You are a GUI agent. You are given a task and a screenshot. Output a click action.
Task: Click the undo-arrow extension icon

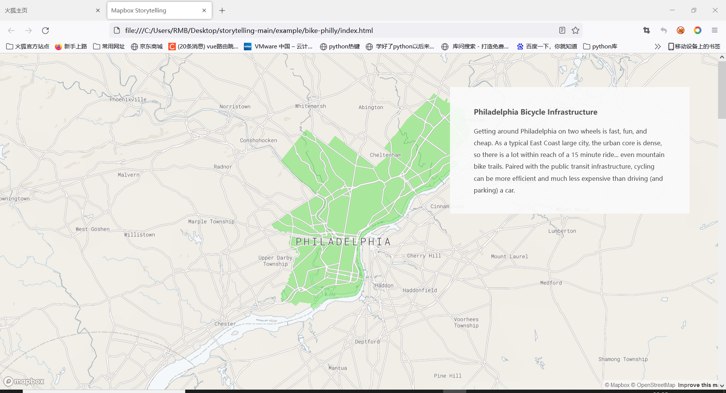tap(664, 30)
